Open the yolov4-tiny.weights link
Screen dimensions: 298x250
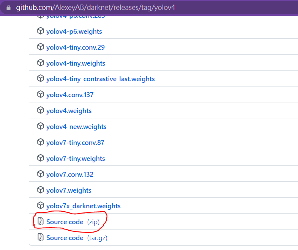click(76, 63)
